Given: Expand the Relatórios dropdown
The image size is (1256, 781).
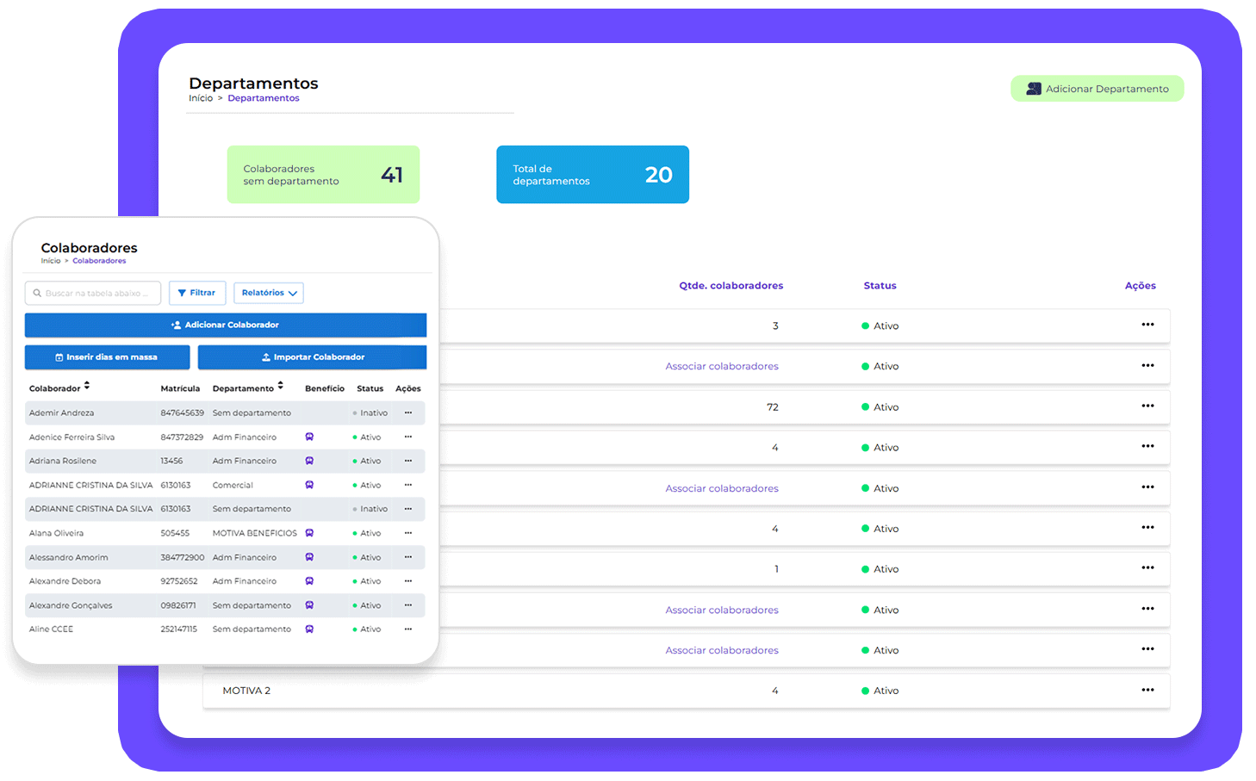Looking at the screenshot, I should coord(269,293).
